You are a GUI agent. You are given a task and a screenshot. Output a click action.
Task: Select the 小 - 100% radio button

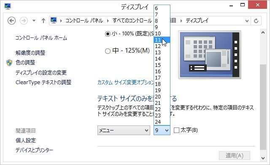(108, 34)
